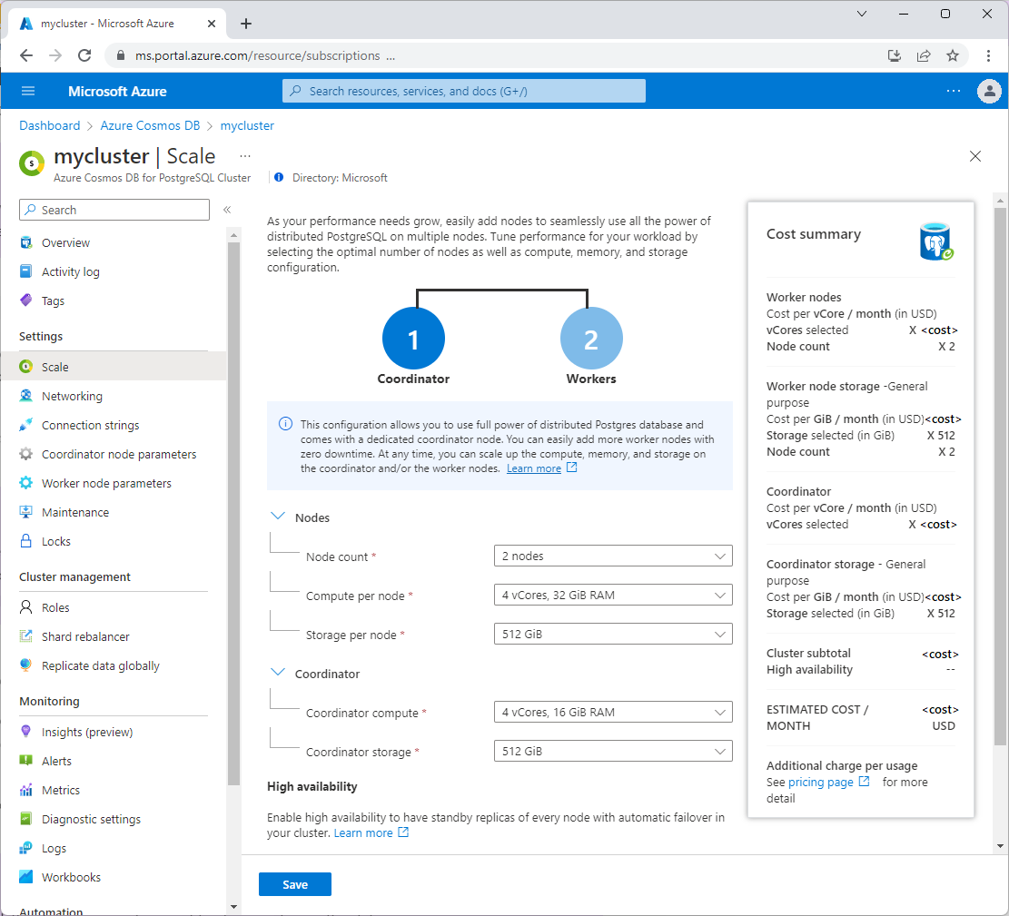Image resolution: width=1009 pixels, height=916 pixels.
Task: Click the Tags icon in sidebar
Action: [x=26, y=300]
